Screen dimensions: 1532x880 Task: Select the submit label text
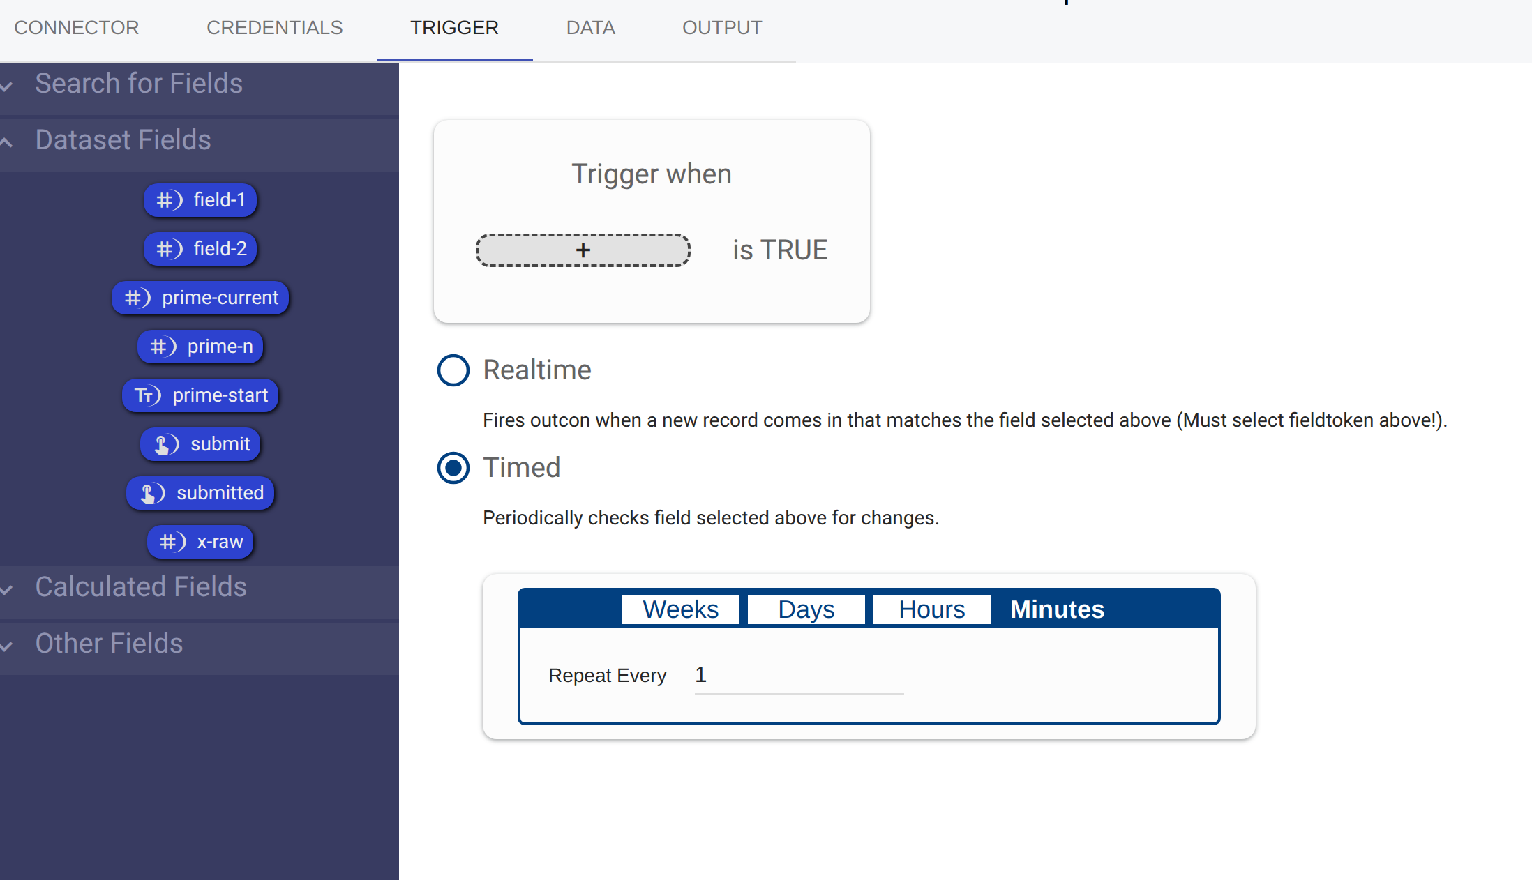[220, 444]
